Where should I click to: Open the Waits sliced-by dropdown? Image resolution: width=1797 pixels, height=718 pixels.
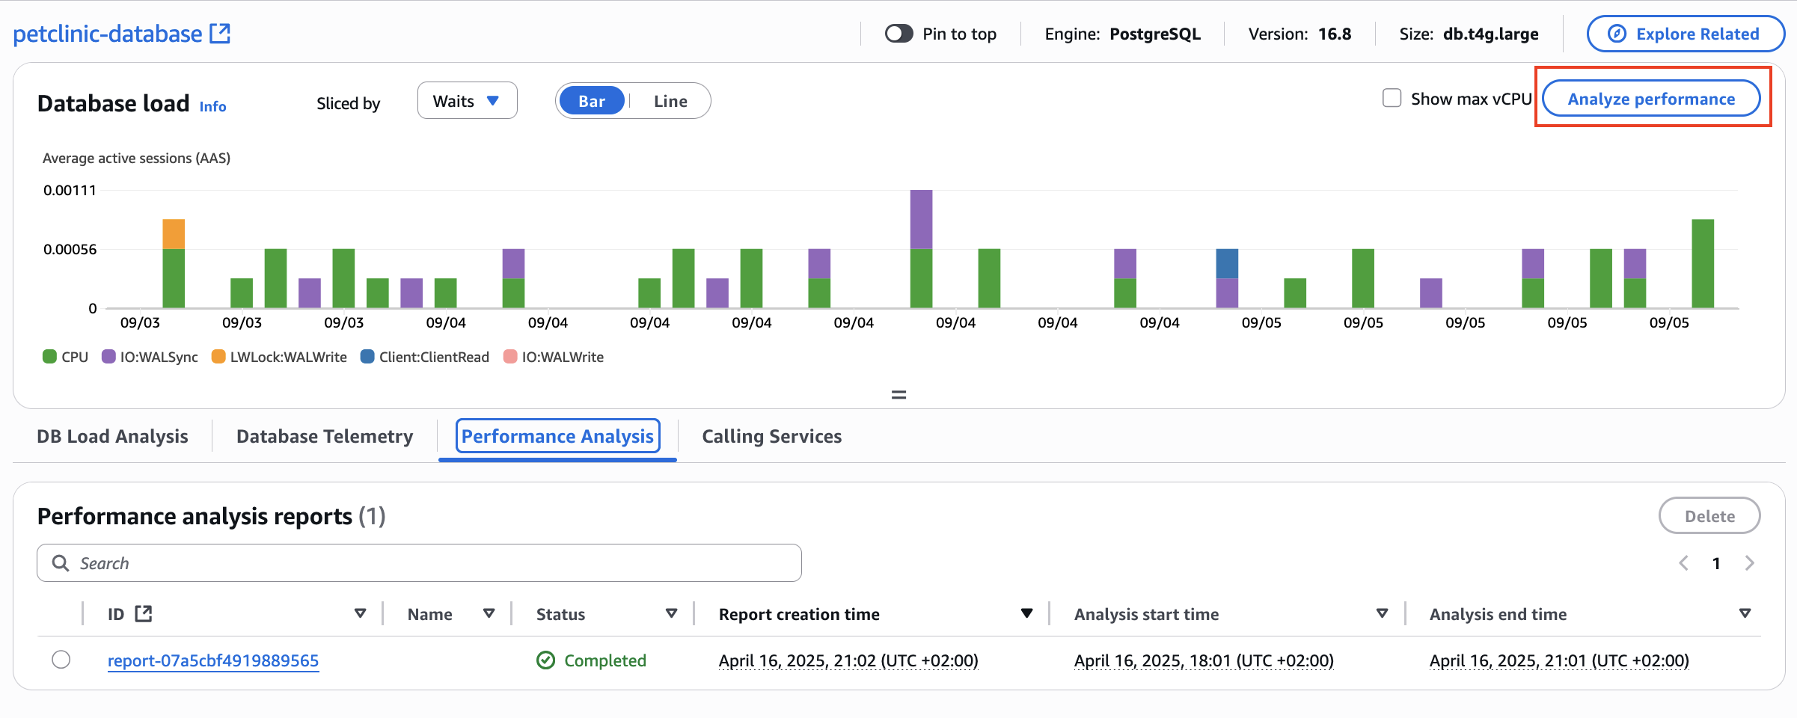[467, 101]
